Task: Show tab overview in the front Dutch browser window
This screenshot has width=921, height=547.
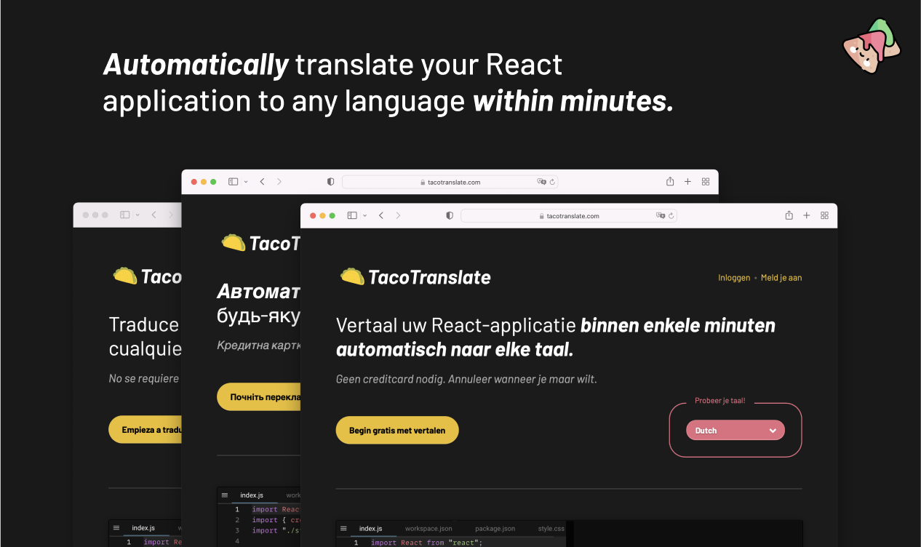Action: coord(824,215)
